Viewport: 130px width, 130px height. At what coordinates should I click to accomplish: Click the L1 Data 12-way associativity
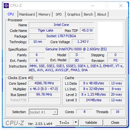tap(117, 83)
